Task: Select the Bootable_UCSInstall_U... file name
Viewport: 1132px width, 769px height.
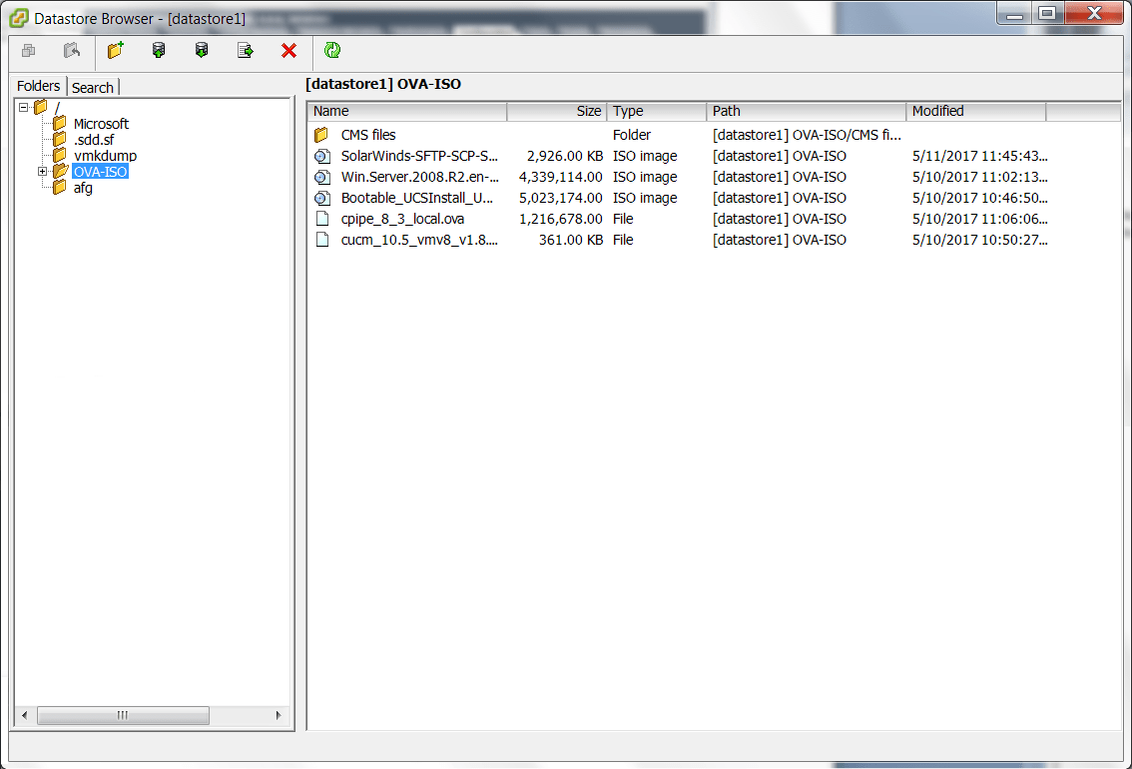Action: [417, 198]
